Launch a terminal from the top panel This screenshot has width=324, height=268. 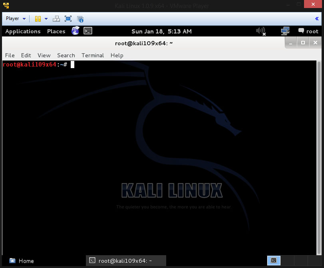point(88,31)
